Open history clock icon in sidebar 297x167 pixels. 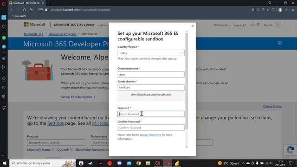(x=4, y=88)
